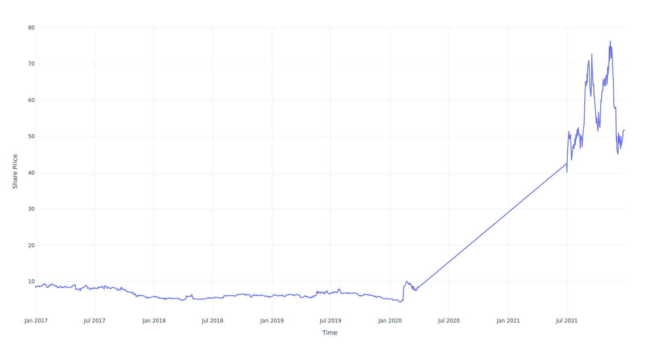Image resolution: width=660 pixels, height=352 pixels.
Task: Click the highest share price peak above 75
Action: pyautogui.click(x=610, y=42)
